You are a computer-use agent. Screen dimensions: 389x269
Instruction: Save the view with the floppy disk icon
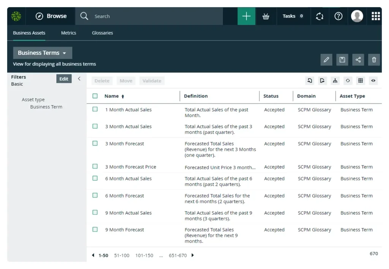(x=342, y=60)
